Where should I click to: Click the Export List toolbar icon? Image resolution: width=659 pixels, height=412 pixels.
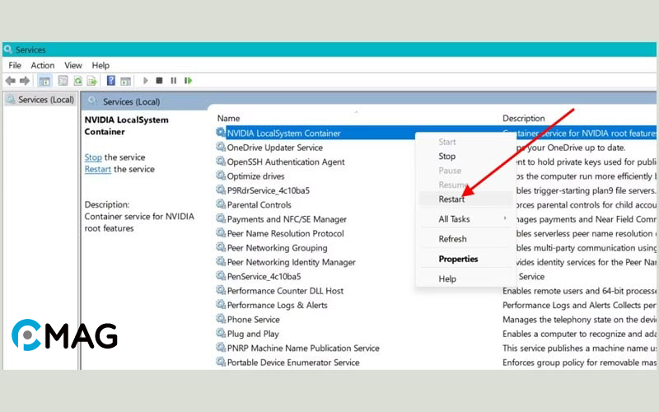92,81
